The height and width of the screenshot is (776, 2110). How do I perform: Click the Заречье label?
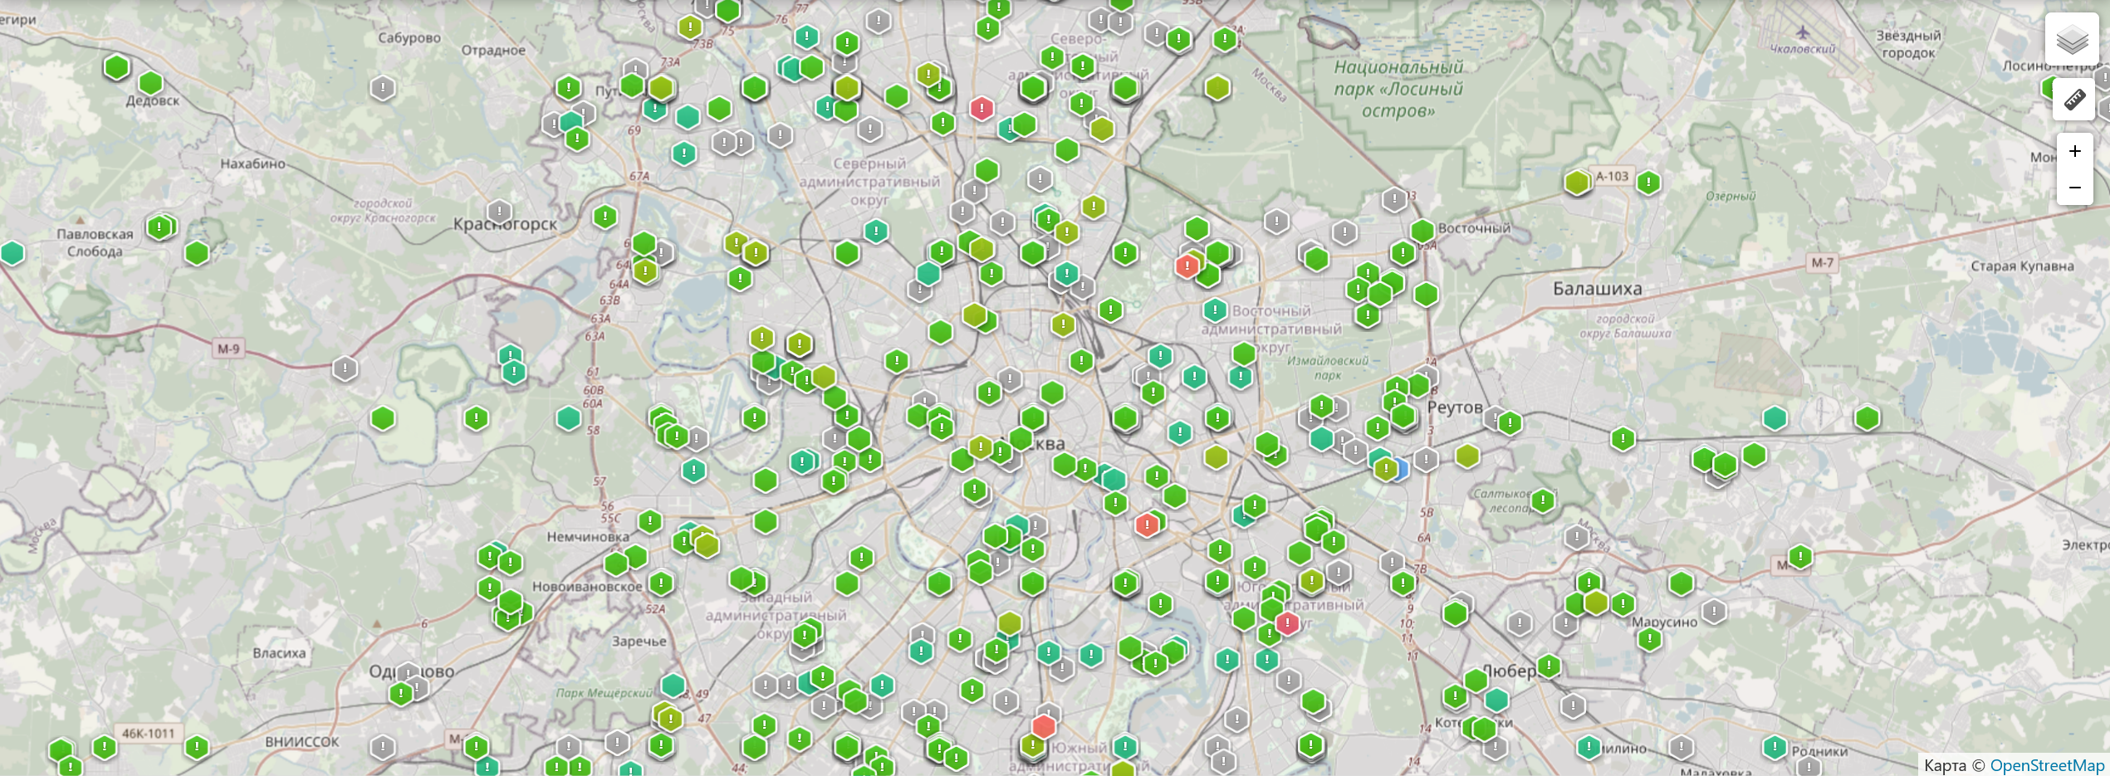(x=639, y=642)
